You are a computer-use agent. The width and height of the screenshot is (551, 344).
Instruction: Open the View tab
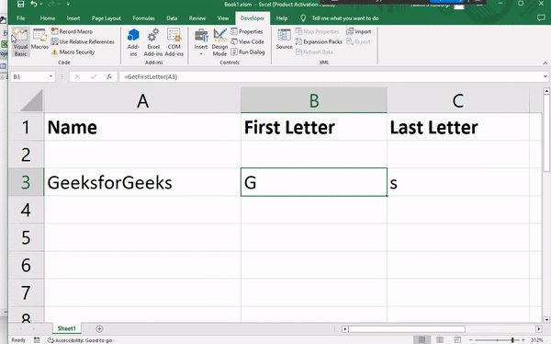pyautogui.click(x=223, y=18)
